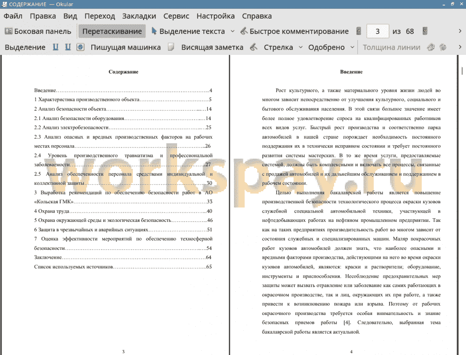Open the Переход menu
466x355 pixels.
click(x=100, y=16)
